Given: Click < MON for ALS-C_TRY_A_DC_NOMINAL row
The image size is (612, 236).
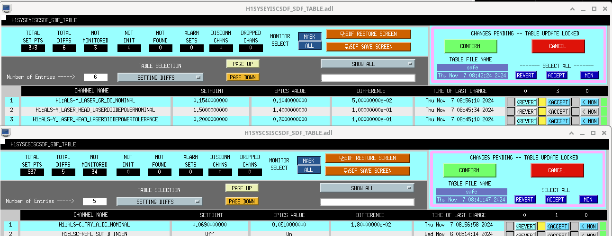Looking at the screenshot, I should [x=589, y=226].
